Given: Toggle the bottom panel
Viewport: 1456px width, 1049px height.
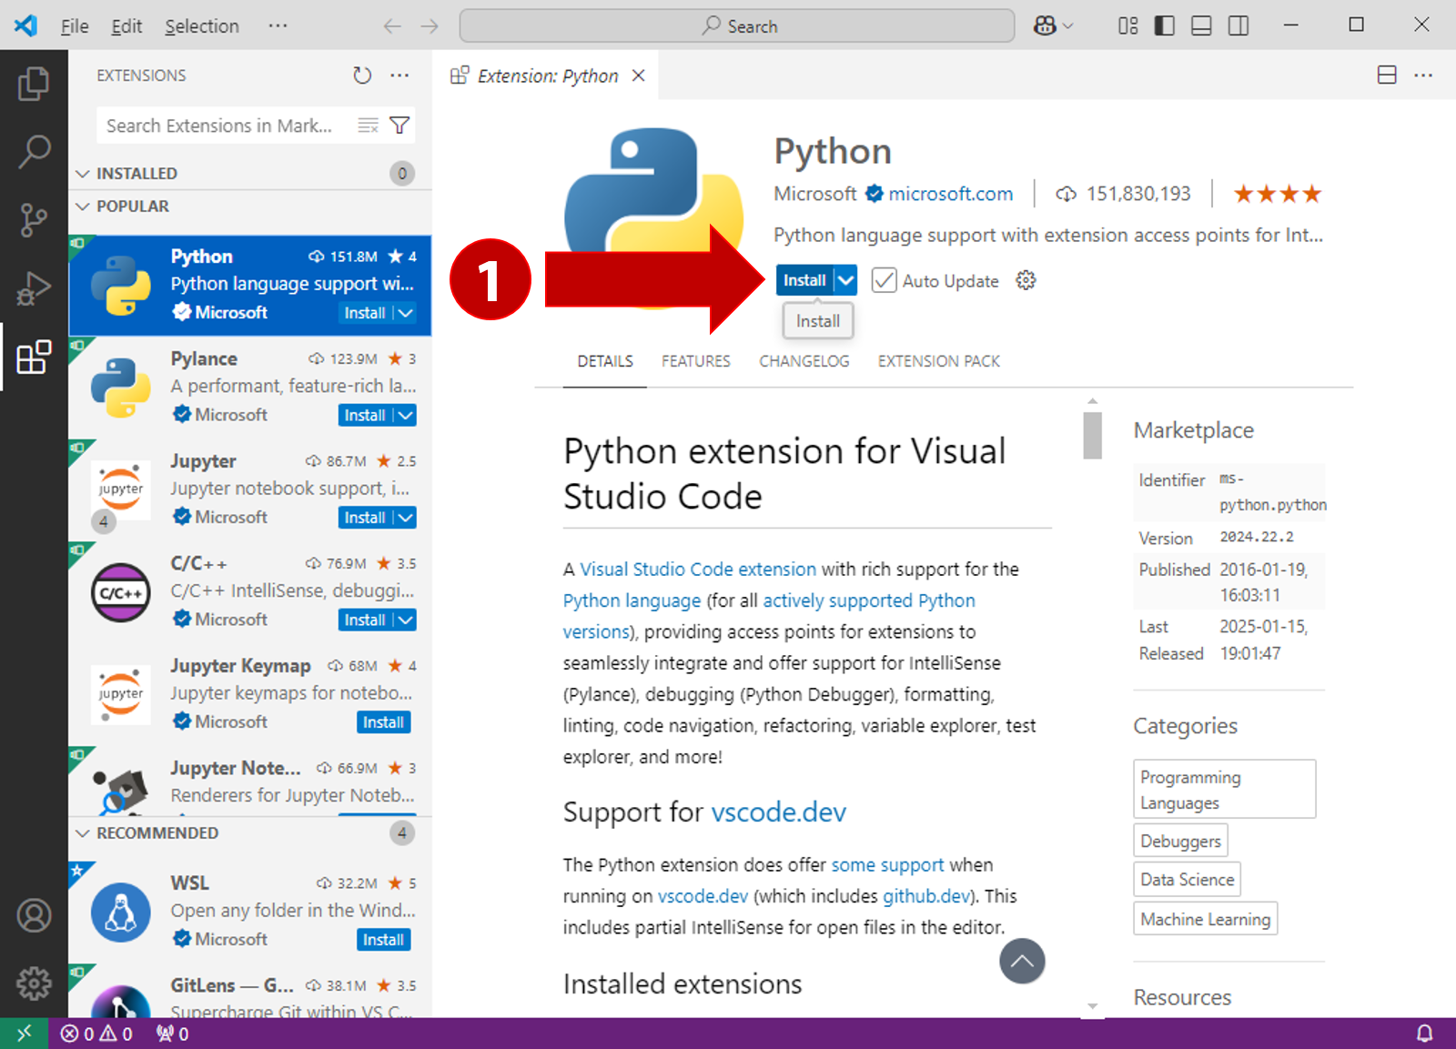Looking at the screenshot, I should 1201,26.
